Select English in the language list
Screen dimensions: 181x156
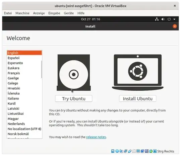[24, 53]
